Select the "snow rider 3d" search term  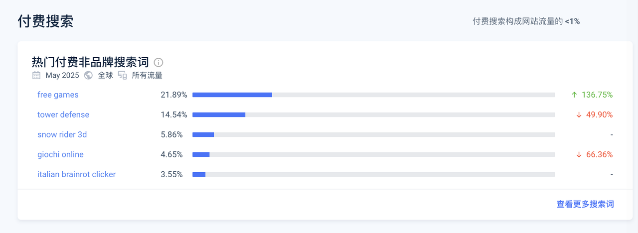(x=62, y=134)
